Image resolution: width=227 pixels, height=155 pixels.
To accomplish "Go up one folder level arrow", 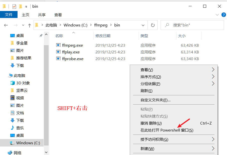I will point(30,25).
